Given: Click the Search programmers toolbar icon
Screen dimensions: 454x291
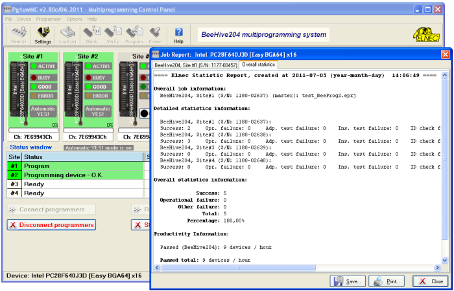Looking at the screenshot, I should pos(18,35).
